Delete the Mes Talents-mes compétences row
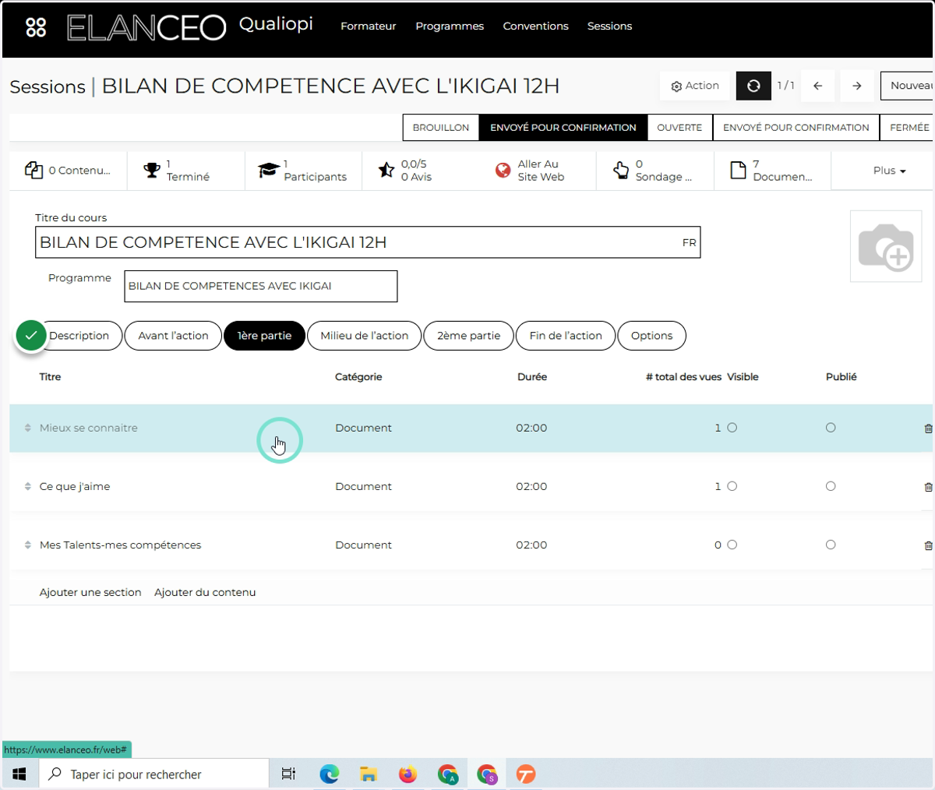935x790 pixels. [x=928, y=545]
